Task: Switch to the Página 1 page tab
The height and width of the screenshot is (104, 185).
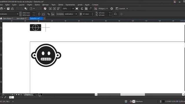Action: click(28, 94)
